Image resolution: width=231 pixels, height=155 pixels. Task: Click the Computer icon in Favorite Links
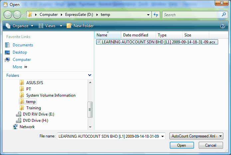(7, 60)
